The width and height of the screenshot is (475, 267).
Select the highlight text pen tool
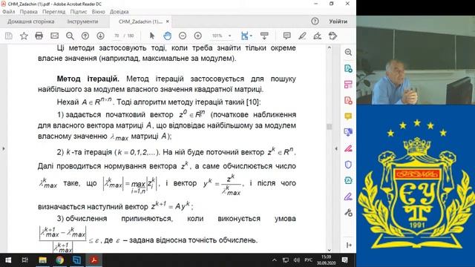coord(302,36)
